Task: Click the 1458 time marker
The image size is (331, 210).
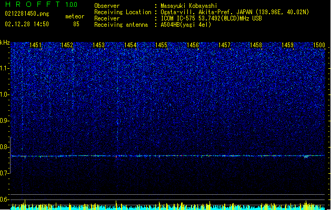Action: pos(256,45)
